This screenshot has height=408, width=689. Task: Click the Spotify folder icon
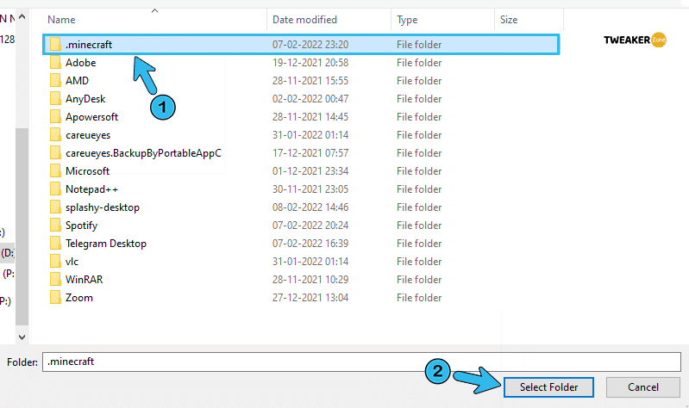click(55, 225)
